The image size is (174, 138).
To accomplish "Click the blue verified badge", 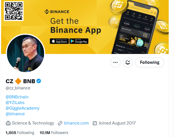I will pyautogui.click(x=39, y=81).
